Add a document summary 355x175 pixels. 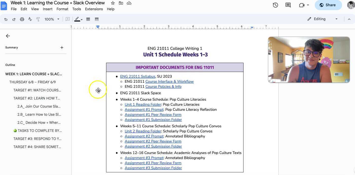tap(62, 47)
